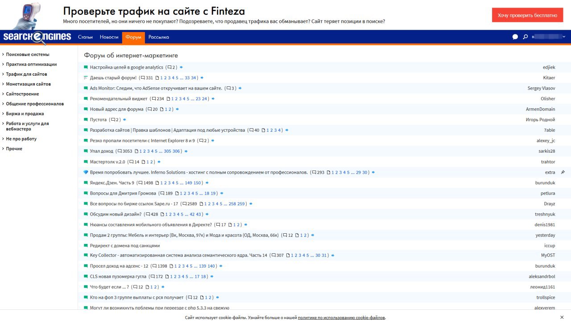Jump to last post arrow for Новый адрес для форума
The width and height of the screenshot is (571, 325).
pos(177,109)
